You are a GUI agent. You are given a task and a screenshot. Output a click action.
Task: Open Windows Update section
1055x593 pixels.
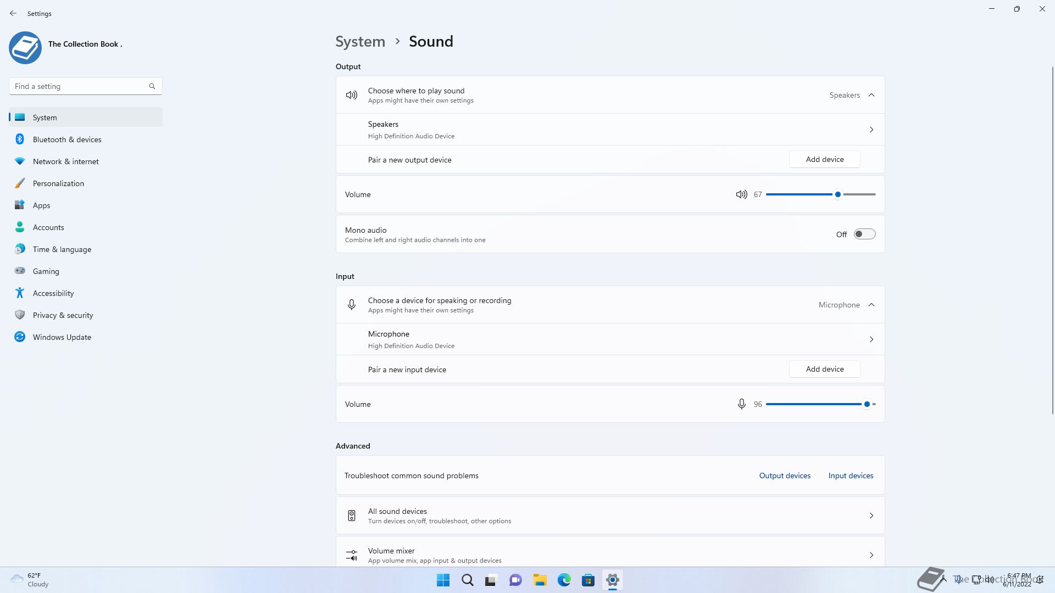62,337
